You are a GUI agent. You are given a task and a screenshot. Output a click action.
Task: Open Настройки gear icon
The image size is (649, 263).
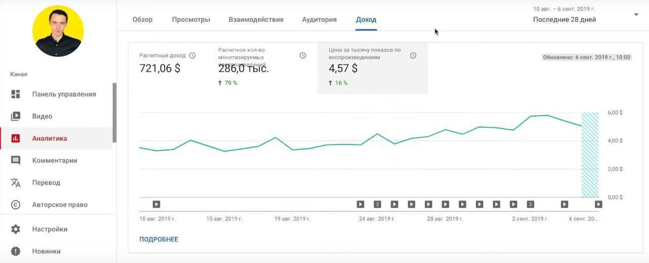point(16,229)
